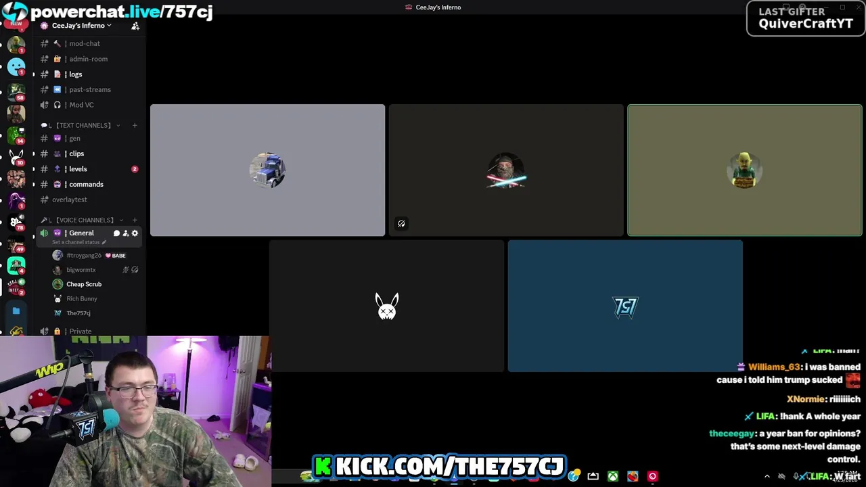The image size is (866, 487).
Task: Open the overlaytest channel
Action: 89,200
